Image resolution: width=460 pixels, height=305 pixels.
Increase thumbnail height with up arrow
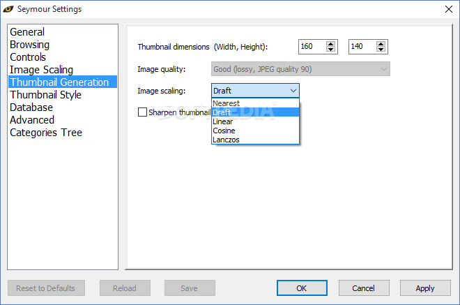[x=381, y=44]
